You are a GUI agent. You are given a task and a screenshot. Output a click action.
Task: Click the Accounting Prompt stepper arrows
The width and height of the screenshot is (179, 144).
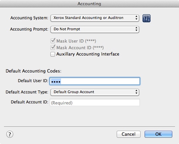[136, 29]
